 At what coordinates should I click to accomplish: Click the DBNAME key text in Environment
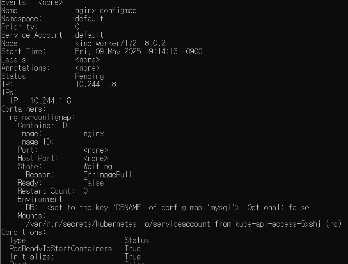tap(128, 208)
